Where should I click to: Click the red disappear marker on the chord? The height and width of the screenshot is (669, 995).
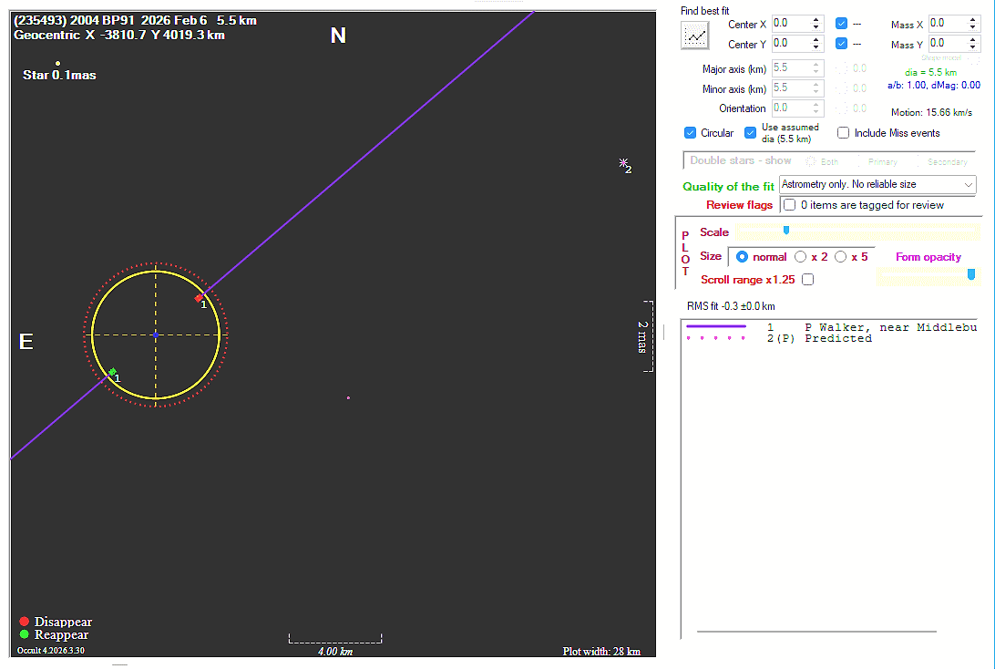199,298
